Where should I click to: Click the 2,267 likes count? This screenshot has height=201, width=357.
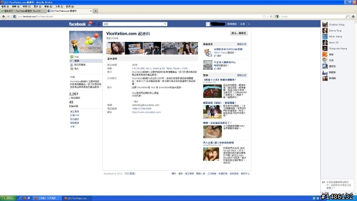(74, 94)
